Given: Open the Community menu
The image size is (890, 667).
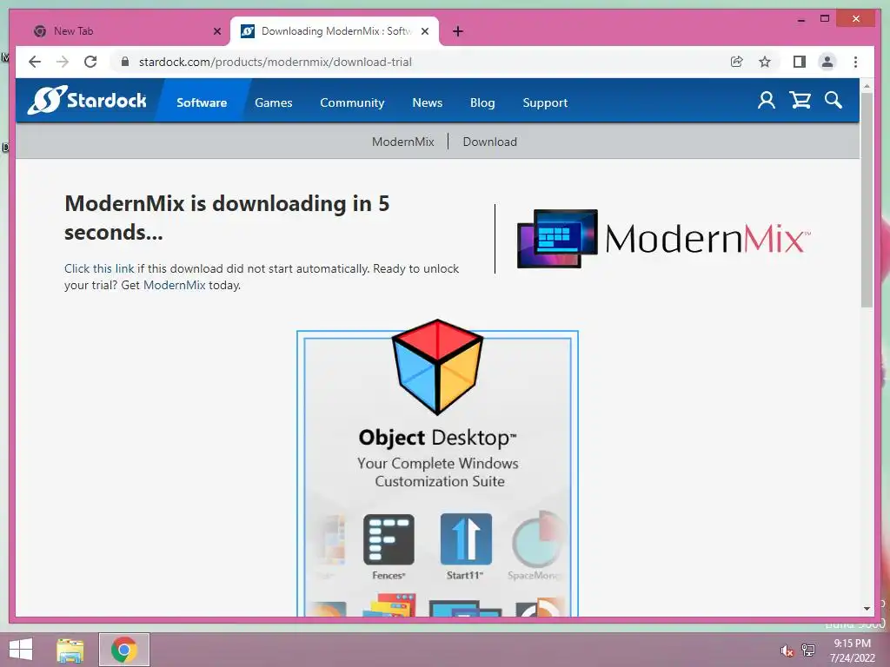Looking at the screenshot, I should pyautogui.click(x=352, y=102).
